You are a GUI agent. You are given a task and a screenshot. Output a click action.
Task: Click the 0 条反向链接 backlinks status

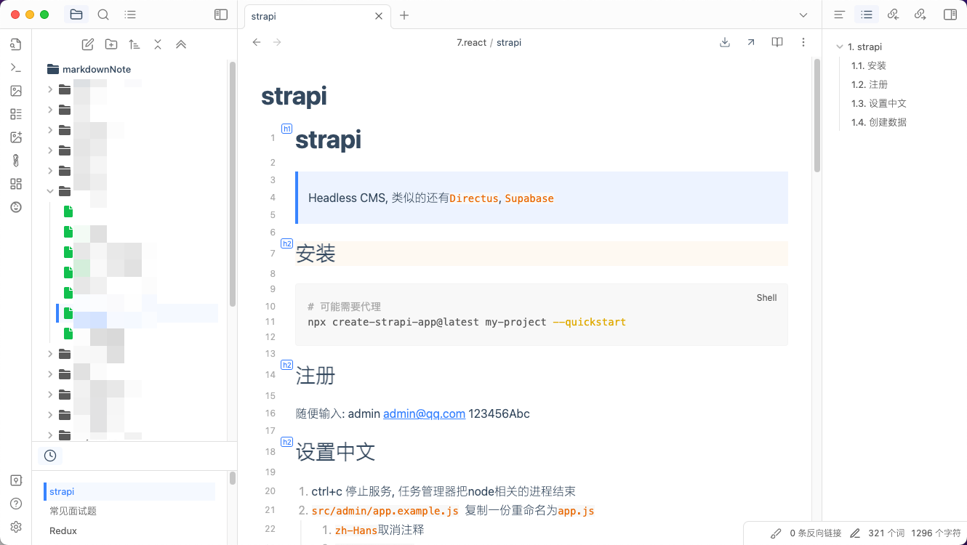click(816, 533)
